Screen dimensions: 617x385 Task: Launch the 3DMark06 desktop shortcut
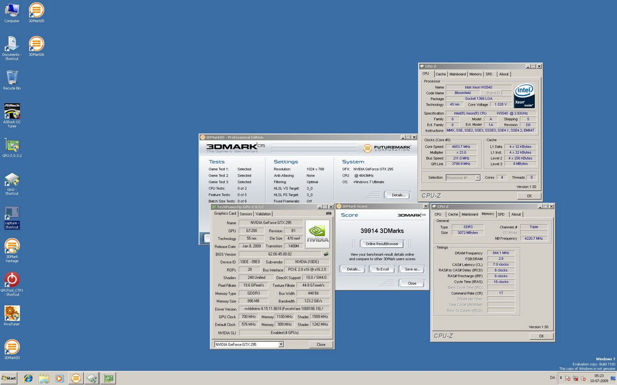(x=36, y=46)
